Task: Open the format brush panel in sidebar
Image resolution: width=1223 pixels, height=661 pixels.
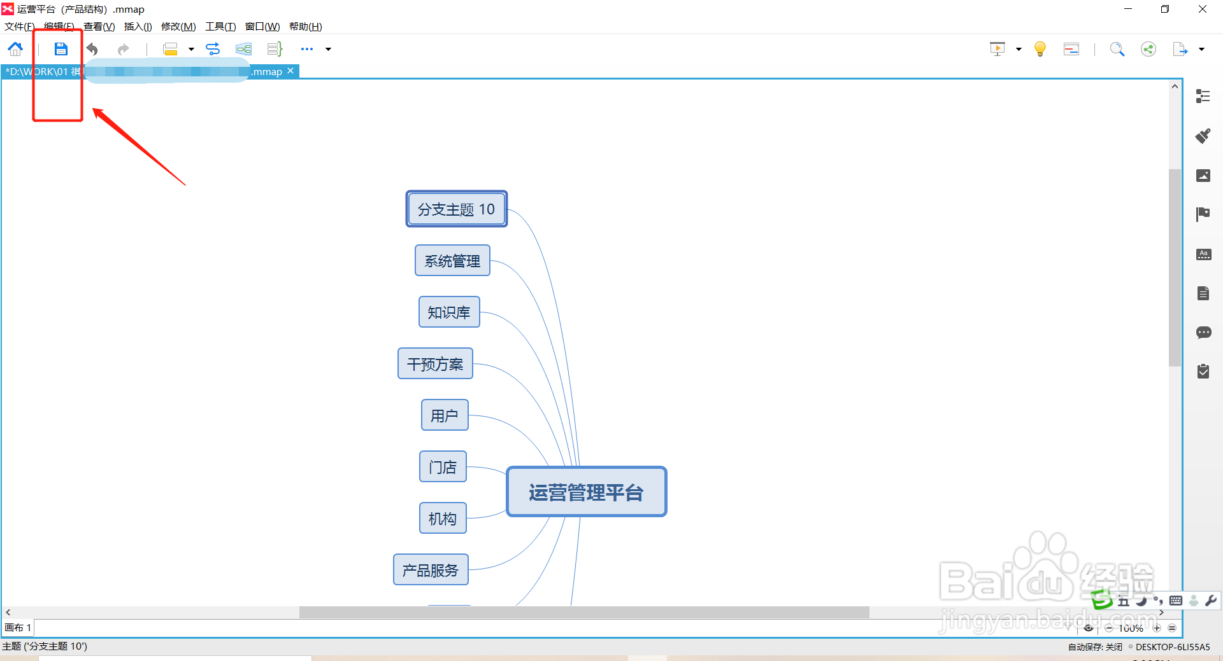Action: pyautogui.click(x=1203, y=136)
